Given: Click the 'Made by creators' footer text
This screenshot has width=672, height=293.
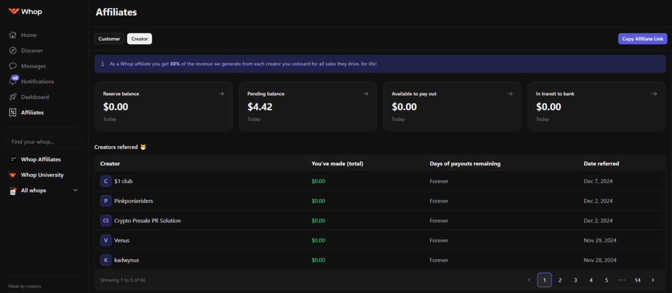Looking at the screenshot, I should [x=25, y=286].
